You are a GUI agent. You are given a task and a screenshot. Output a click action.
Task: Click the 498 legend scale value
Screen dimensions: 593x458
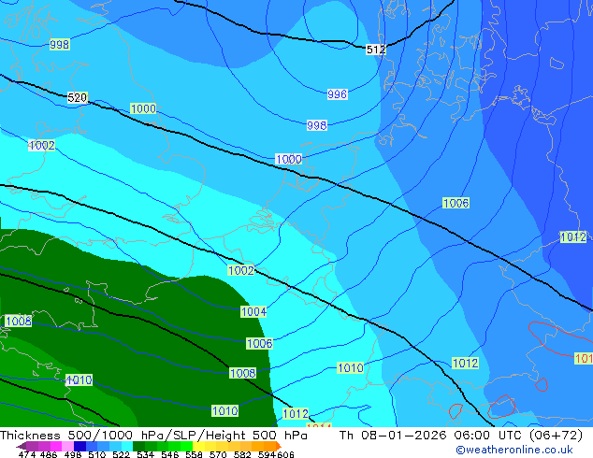pos(73,454)
